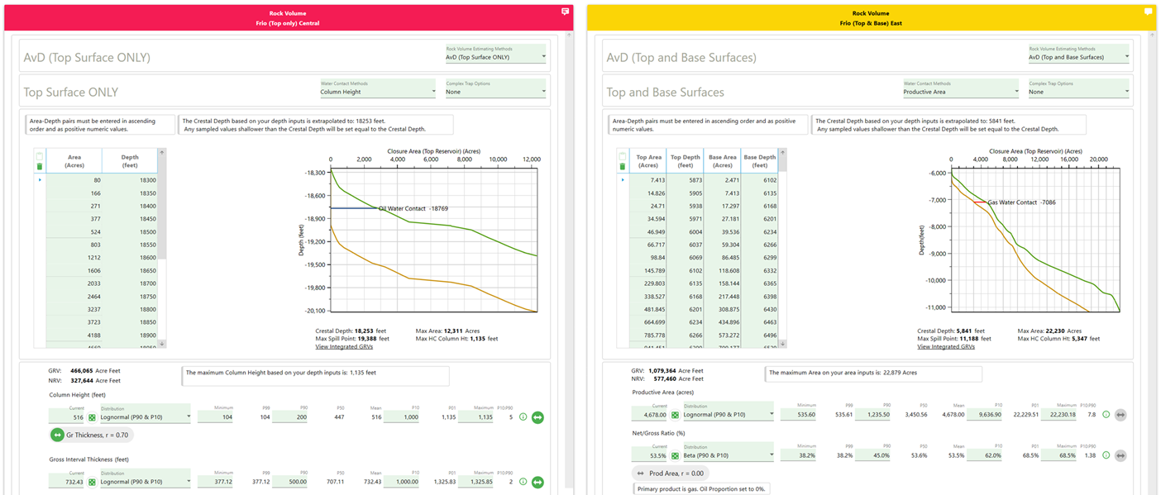Click green correlation arrow button on Column Height row
Viewport: 1161px width, 495px height.
pos(537,417)
